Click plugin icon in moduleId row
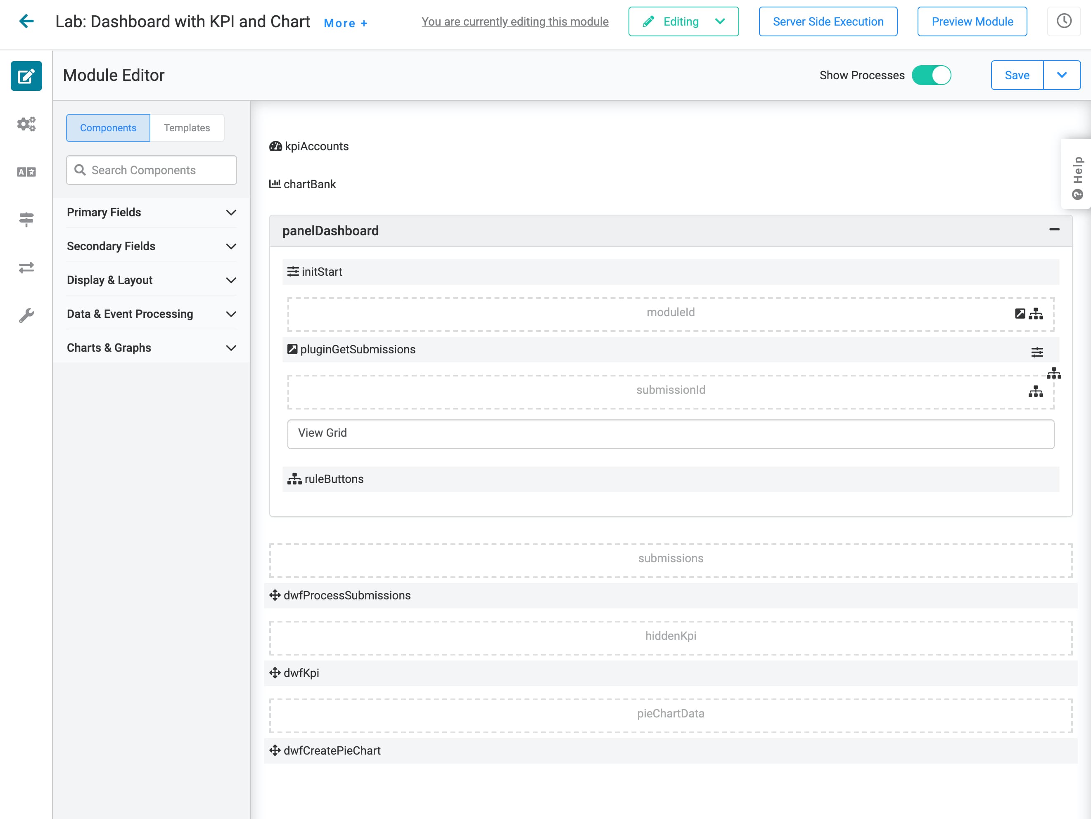Image resolution: width=1091 pixels, height=819 pixels. tap(1020, 314)
